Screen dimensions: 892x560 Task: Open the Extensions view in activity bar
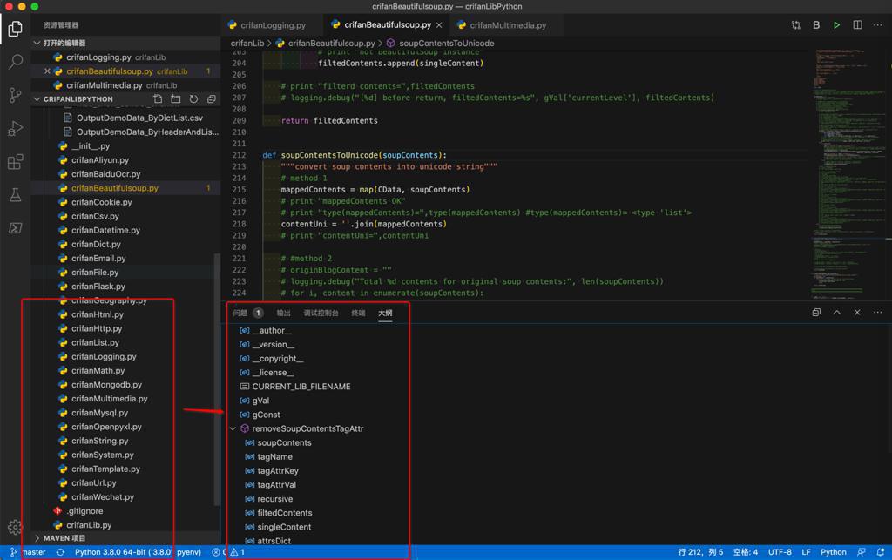pyautogui.click(x=16, y=162)
